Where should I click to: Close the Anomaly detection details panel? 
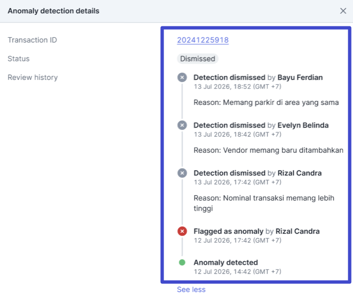click(x=343, y=11)
